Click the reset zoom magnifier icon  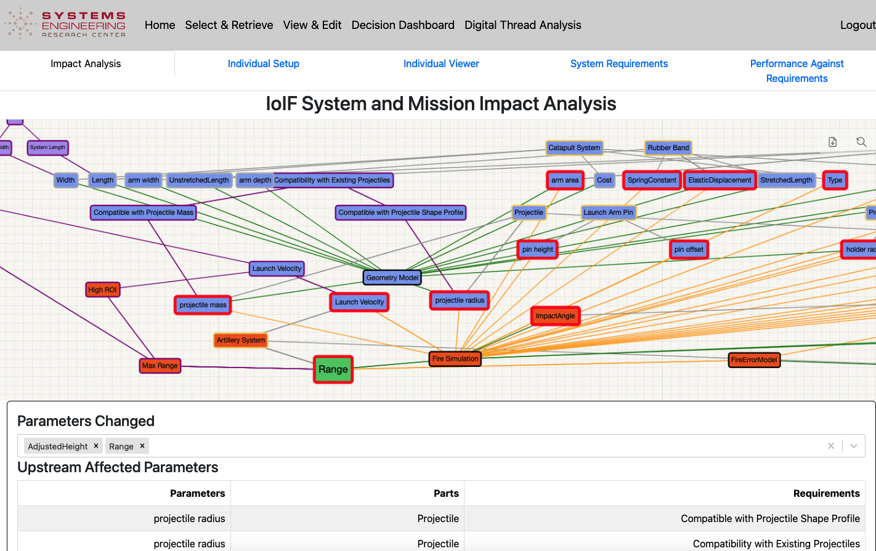pos(861,142)
